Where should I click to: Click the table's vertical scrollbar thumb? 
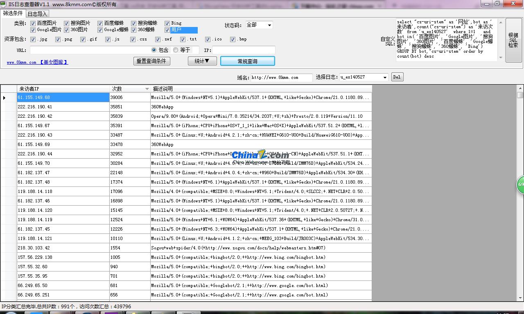pos(520,95)
